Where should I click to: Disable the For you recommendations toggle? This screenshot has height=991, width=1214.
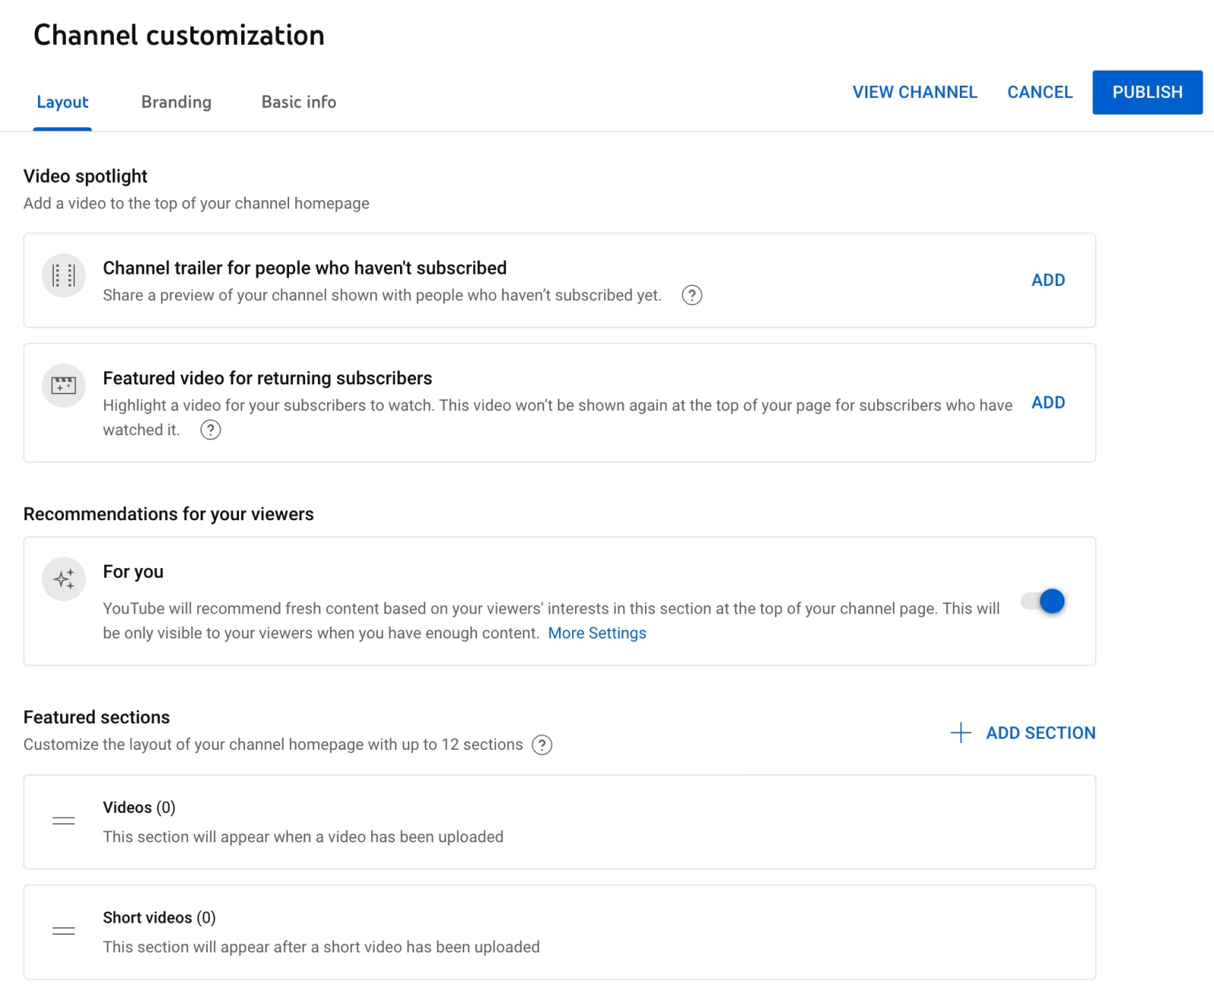(x=1043, y=601)
